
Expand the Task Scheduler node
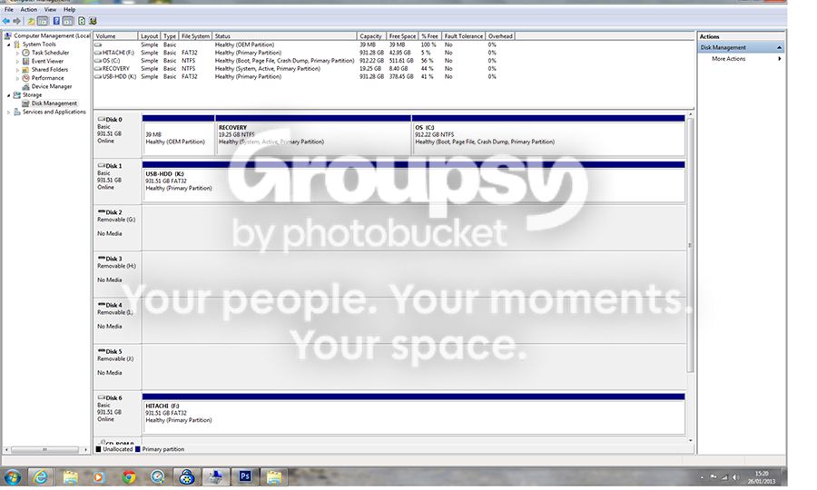click(17, 54)
